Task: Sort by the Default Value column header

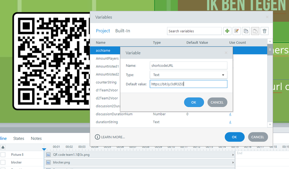Action: coord(197,43)
